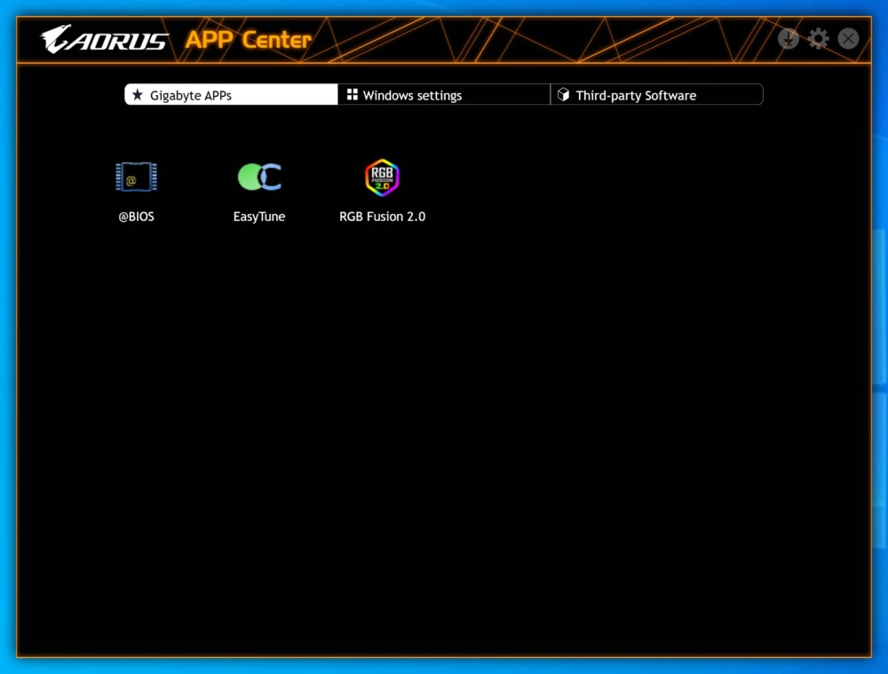The width and height of the screenshot is (888, 674).
Task: Switch to the Windows settings tab
Action: (444, 95)
